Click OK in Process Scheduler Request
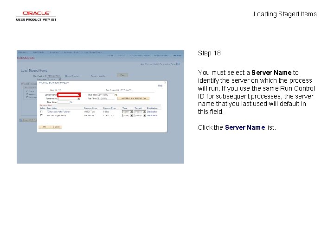The width and height of the screenshot is (334, 251). pos(45,127)
